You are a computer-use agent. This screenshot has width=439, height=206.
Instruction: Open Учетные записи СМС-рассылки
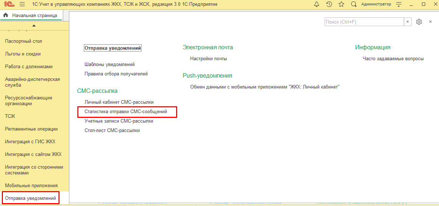[x=119, y=121]
